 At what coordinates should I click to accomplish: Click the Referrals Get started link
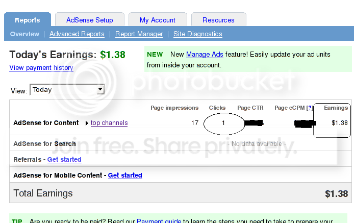tap(64, 160)
